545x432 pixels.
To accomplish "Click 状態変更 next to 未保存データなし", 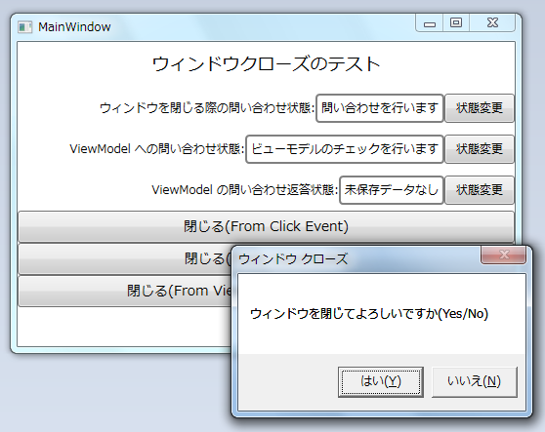I will tap(480, 190).
